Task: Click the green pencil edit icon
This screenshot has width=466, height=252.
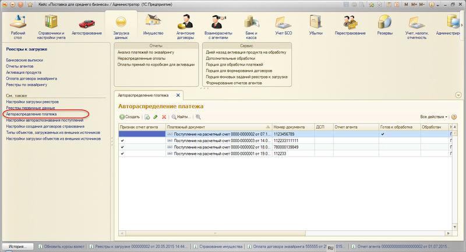Action: coord(156,117)
